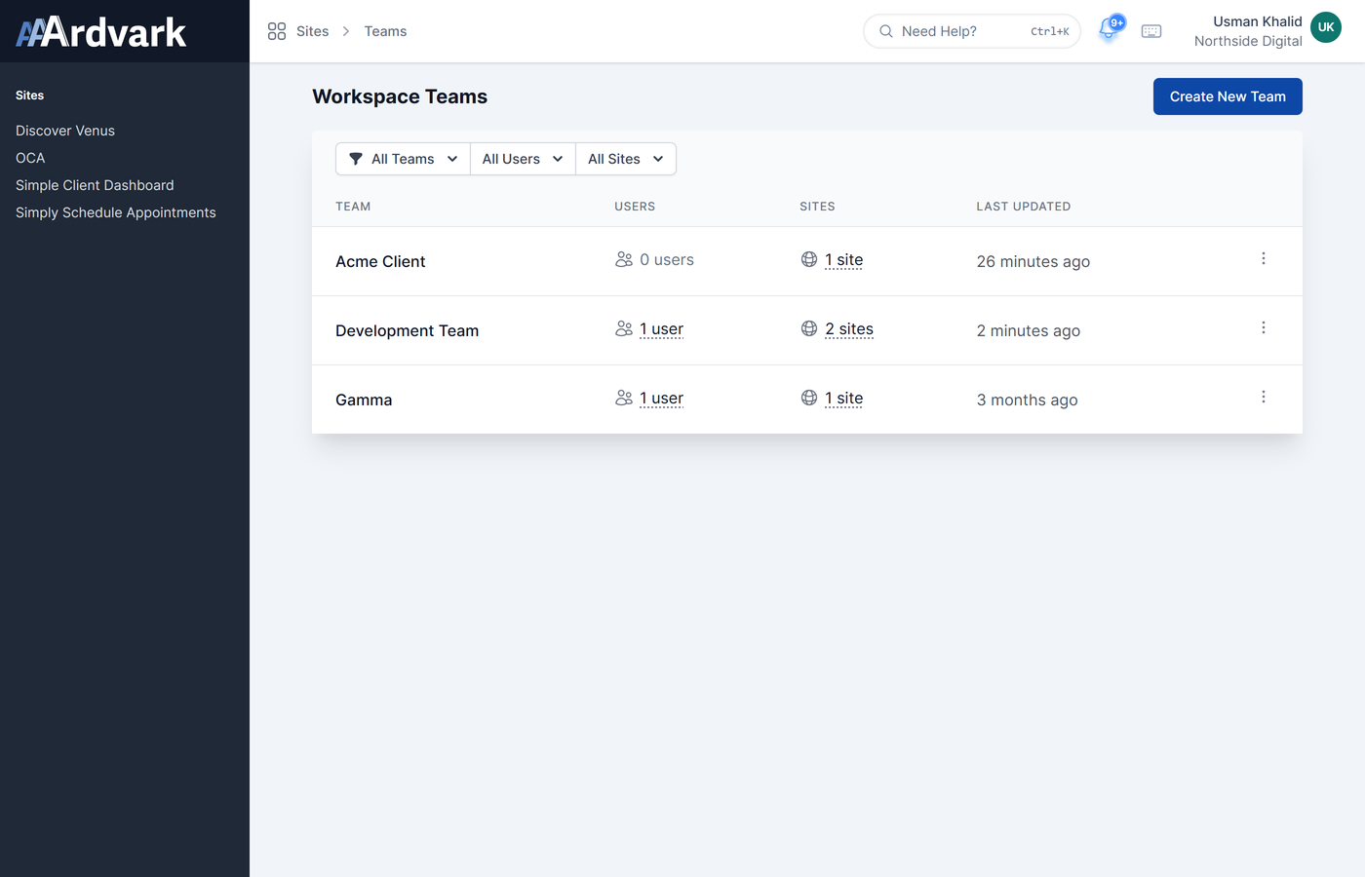This screenshot has width=1365, height=877.
Task: Click the 3 months ago timestamp
Action: (1028, 400)
